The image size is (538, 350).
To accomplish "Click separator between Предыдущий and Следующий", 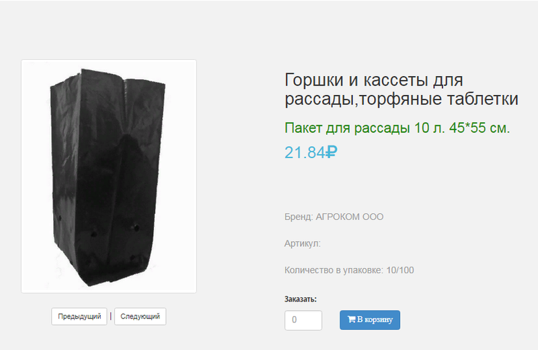I will click(x=110, y=316).
